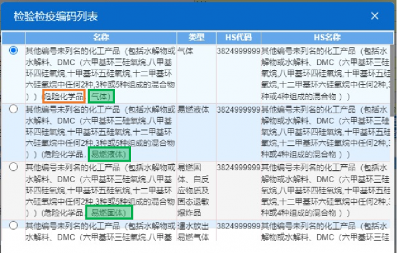Click the green-highlighted 易燃固体 label
The image size is (397, 253).
pos(109,213)
